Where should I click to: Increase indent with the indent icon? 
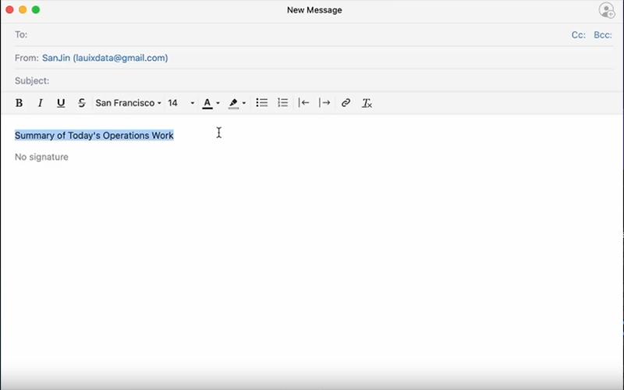pos(324,103)
